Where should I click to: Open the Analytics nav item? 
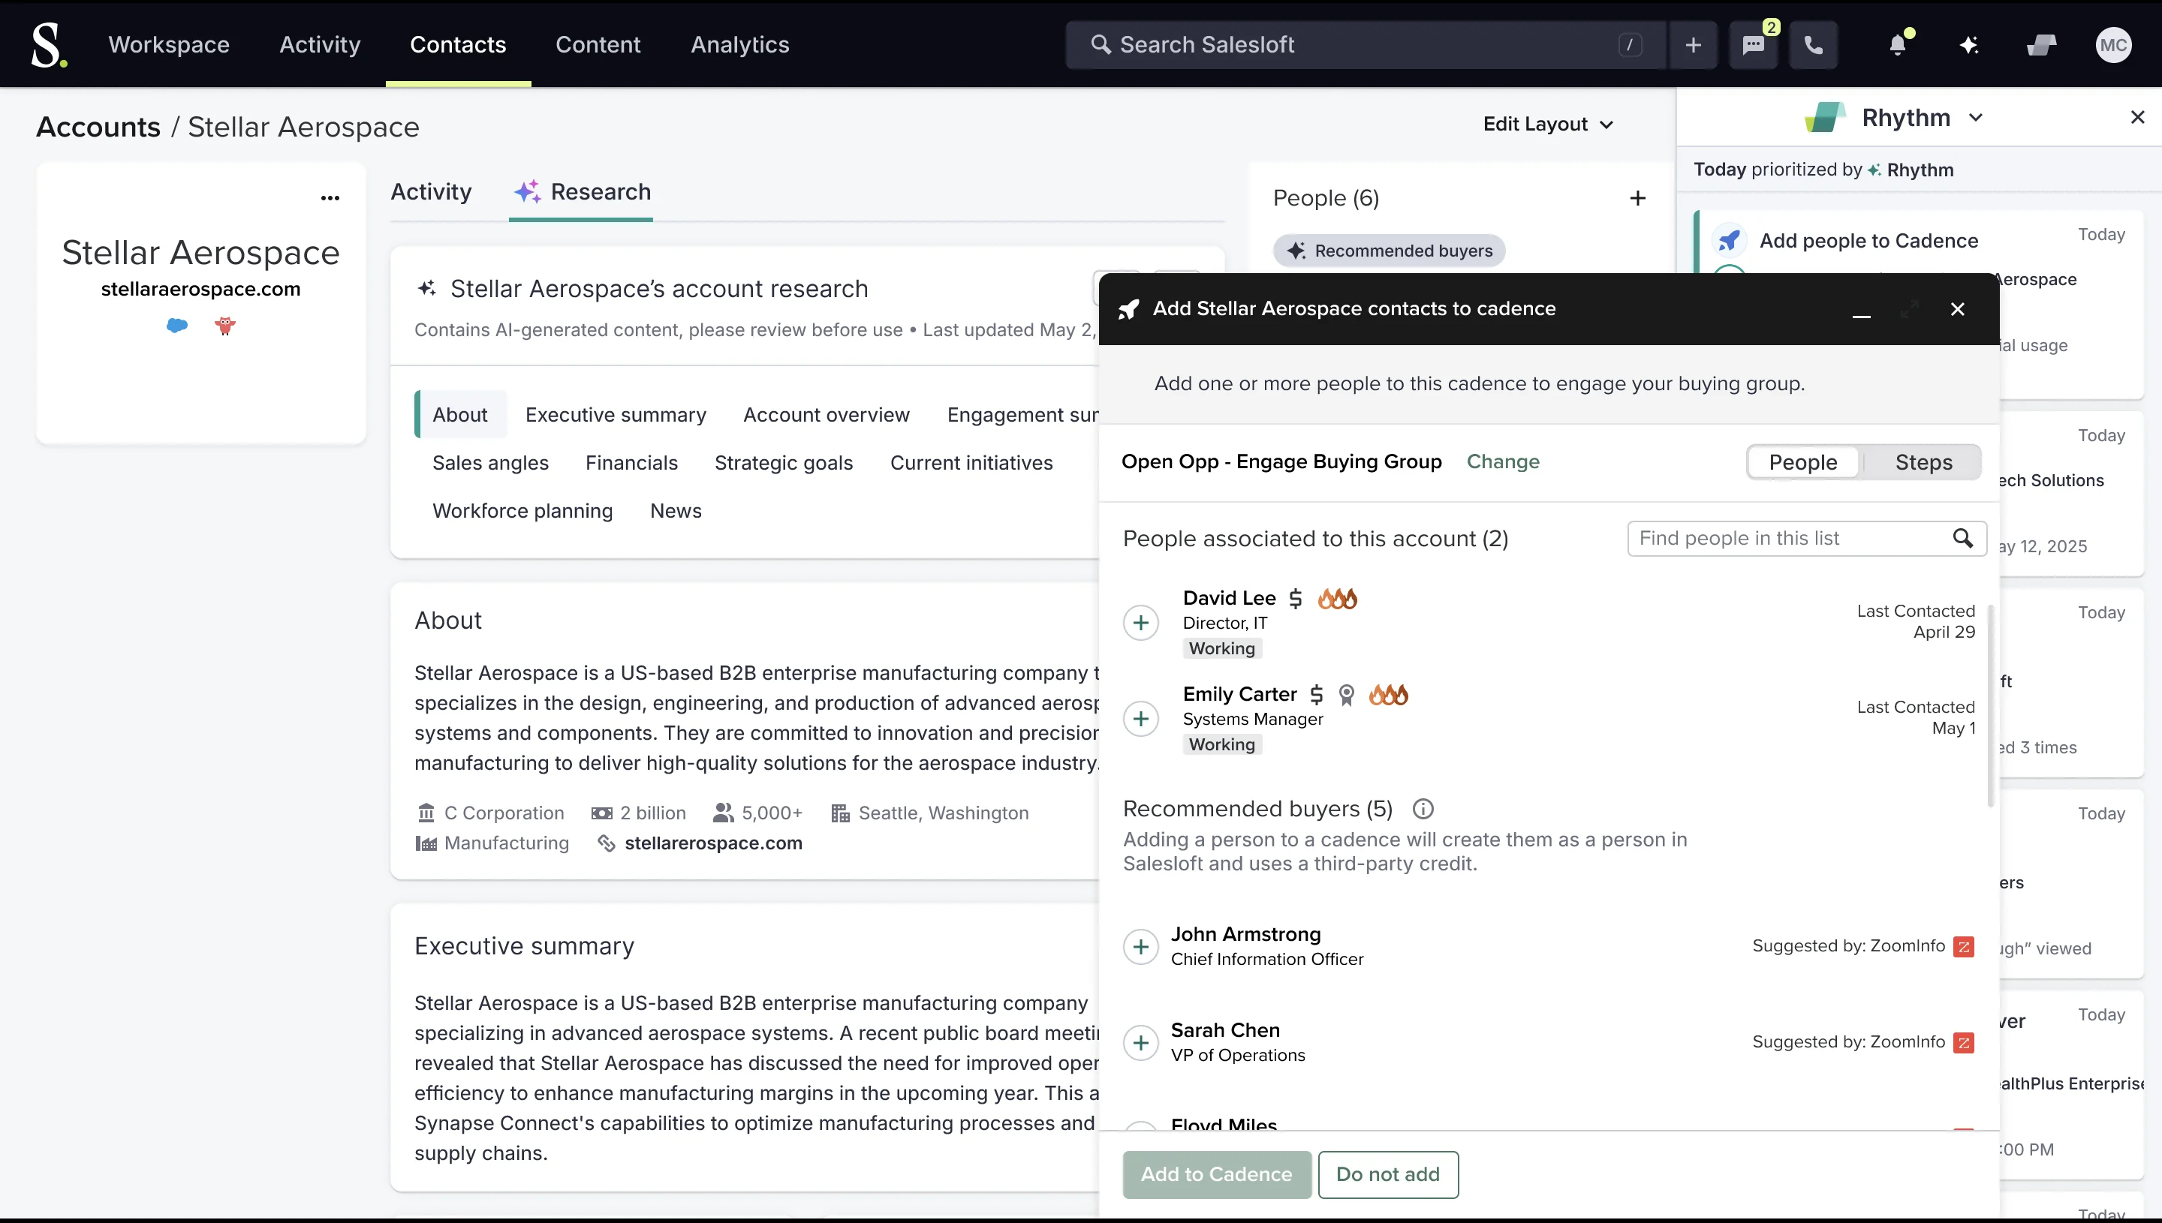tap(740, 44)
